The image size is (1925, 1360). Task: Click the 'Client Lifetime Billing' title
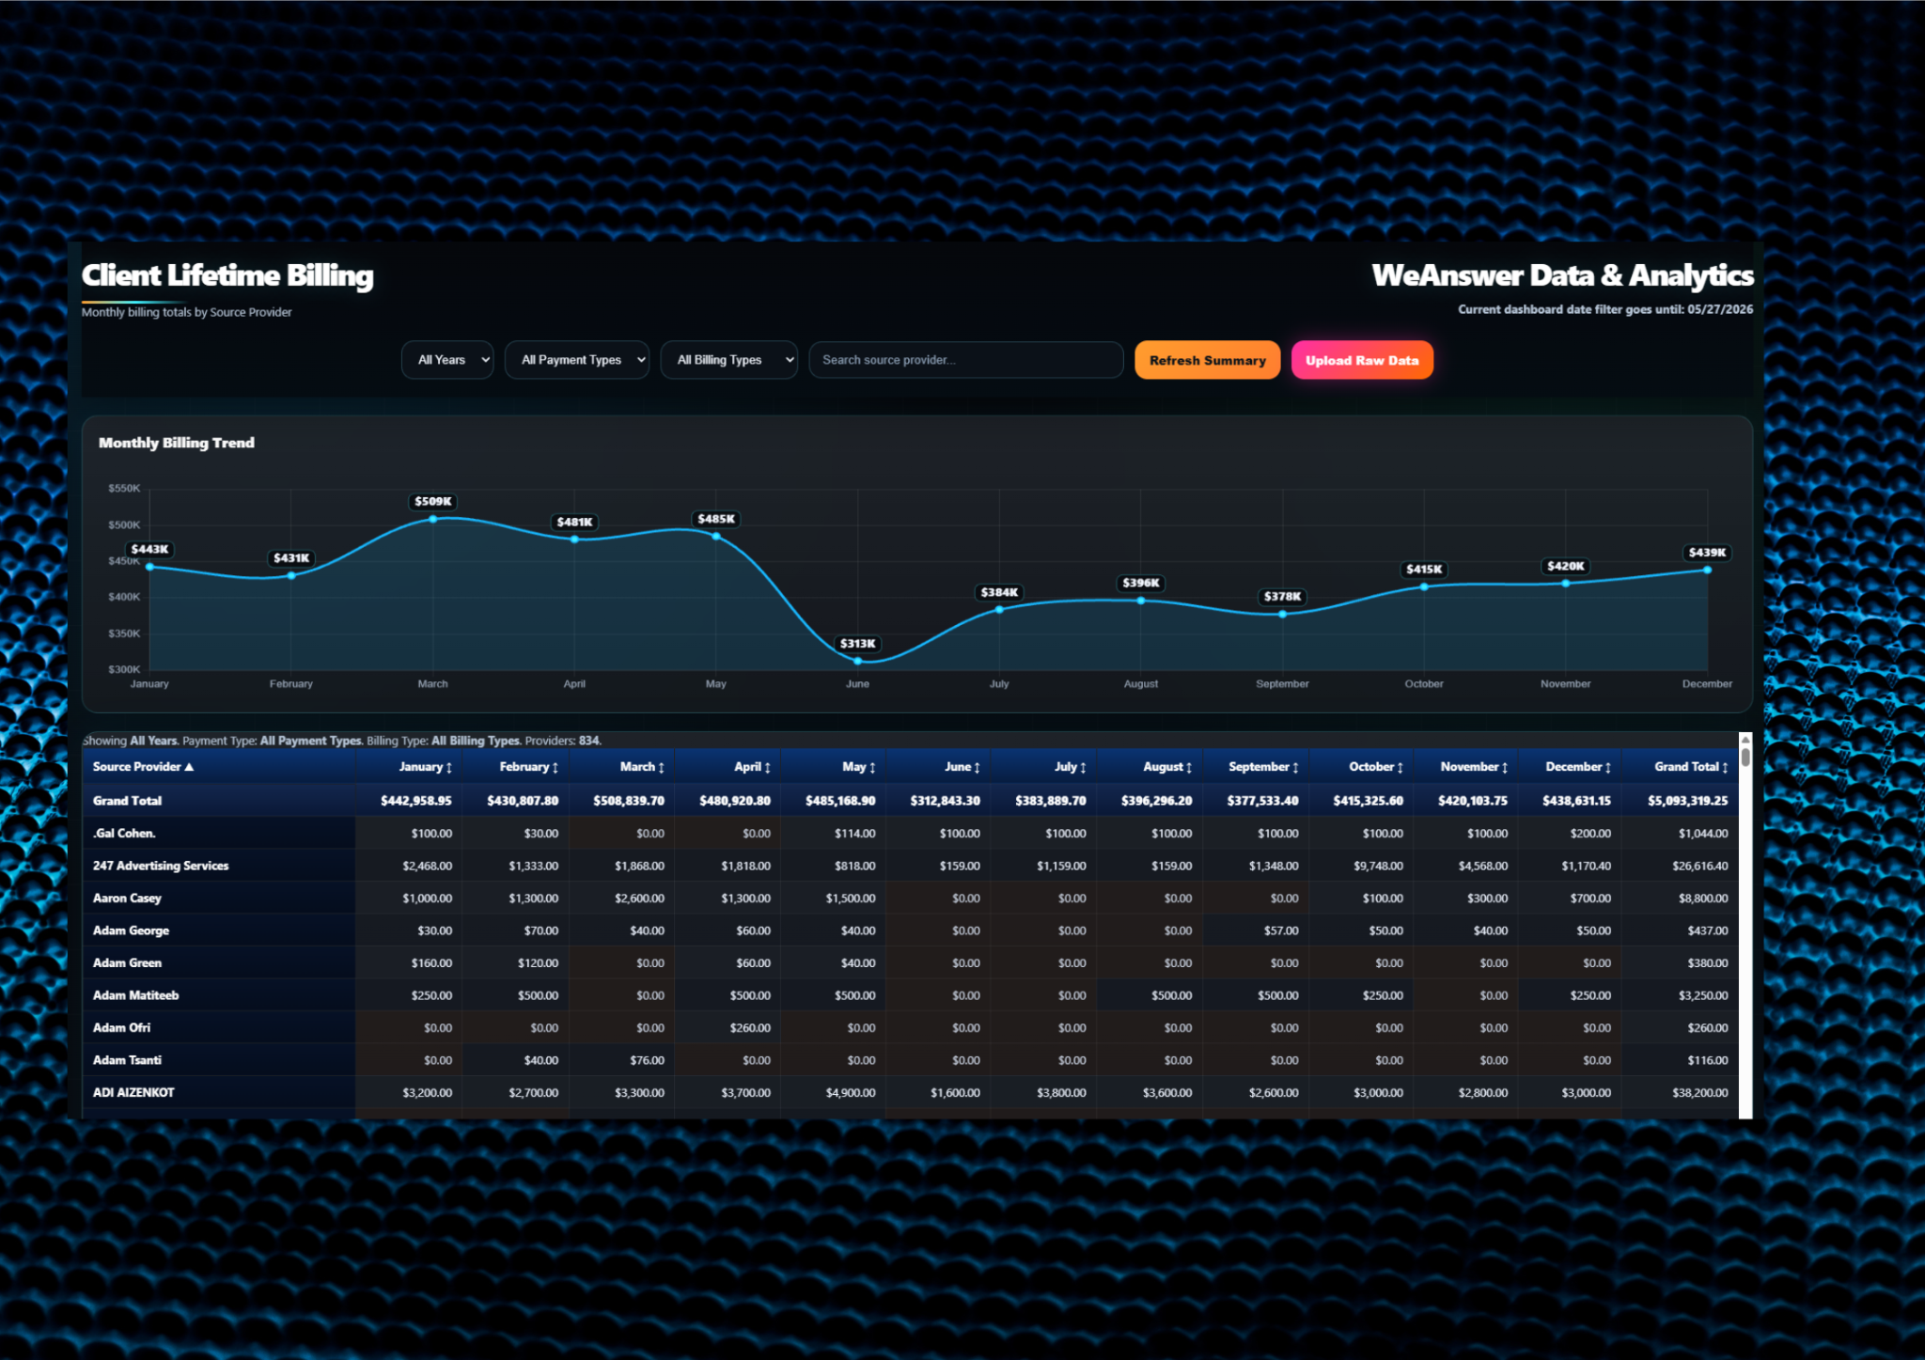click(227, 275)
